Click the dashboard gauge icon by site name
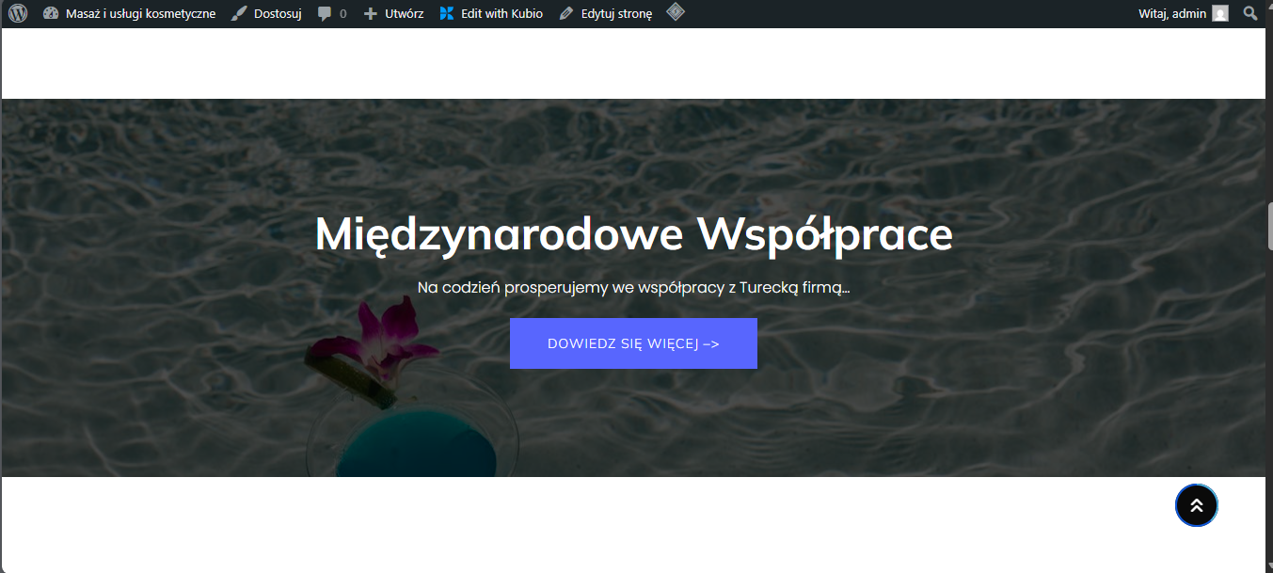 51,13
